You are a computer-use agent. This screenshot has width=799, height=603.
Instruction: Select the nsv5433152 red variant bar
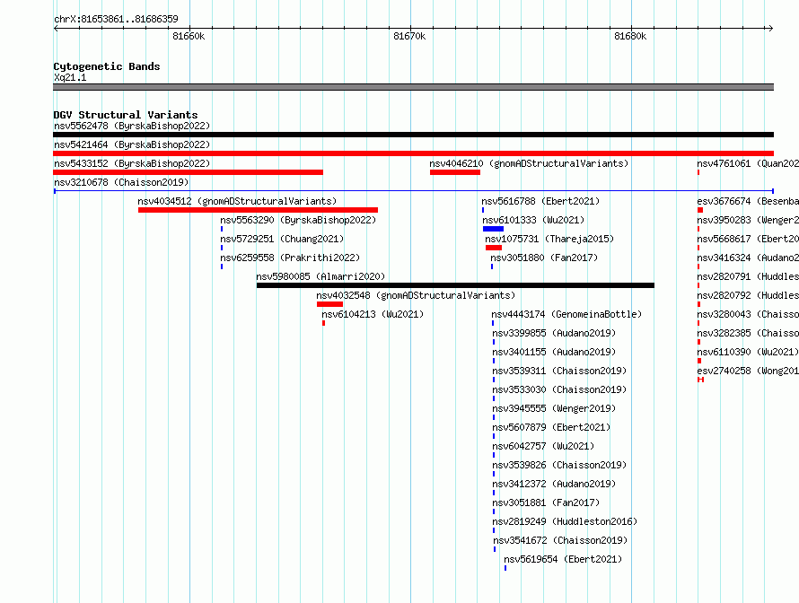188,172
